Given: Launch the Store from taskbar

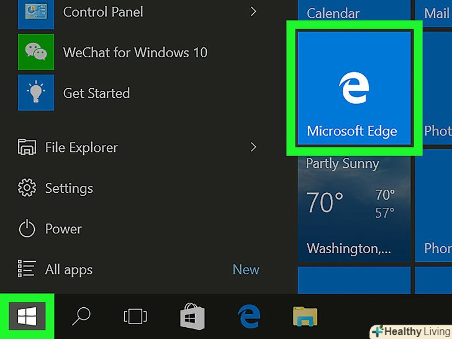Looking at the screenshot, I should 192,316.
